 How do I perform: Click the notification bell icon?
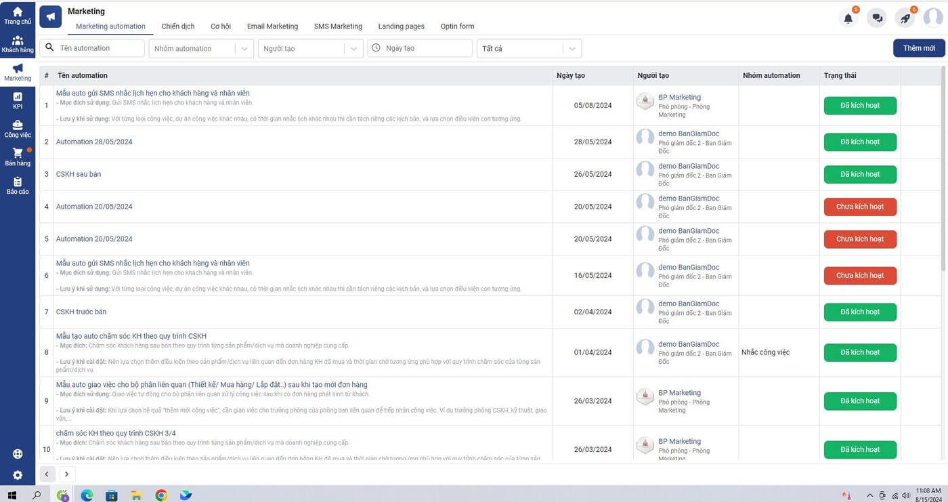pyautogui.click(x=848, y=18)
